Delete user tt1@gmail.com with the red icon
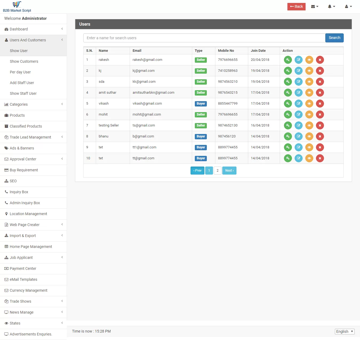Image resolution: width=360 pixels, height=340 pixels. [320, 147]
